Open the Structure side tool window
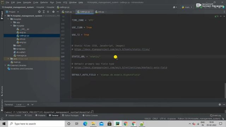The height and width of the screenshot is (127, 226). point(2,91)
